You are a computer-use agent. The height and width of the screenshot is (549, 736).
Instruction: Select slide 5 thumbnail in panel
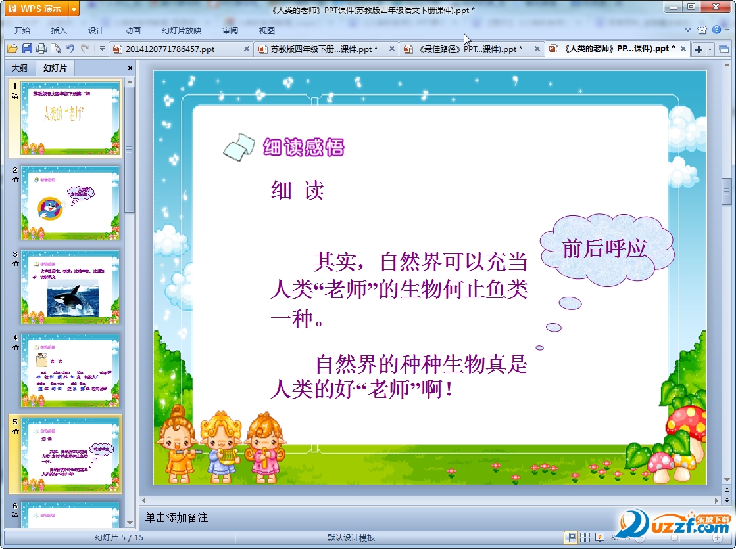(x=70, y=454)
